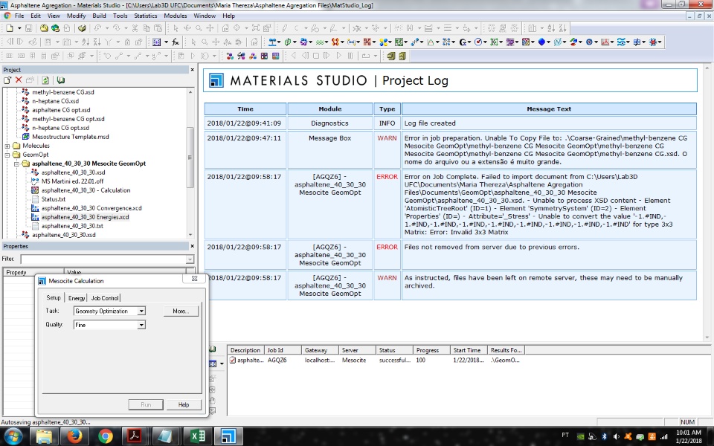Select asphaltene_40_30_30 Energies.xcd in project tree

pyautogui.click(x=85, y=217)
